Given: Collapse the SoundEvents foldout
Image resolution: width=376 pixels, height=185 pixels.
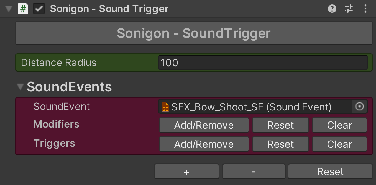Looking at the screenshot, I should [x=20, y=87].
